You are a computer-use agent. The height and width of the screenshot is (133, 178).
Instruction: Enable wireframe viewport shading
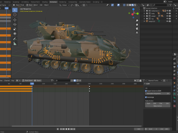(x=128, y=5)
